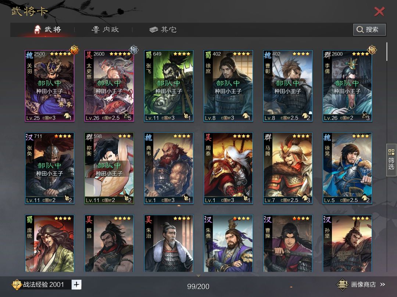The height and width of the screenshot is (297, 397).
Task: Click the cavalry icon on 马腾 card
Action: [305, 198]
